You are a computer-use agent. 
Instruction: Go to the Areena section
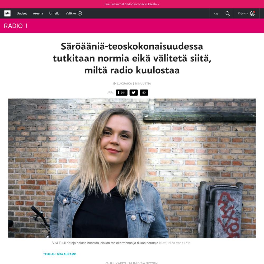(x=38, y=13)
